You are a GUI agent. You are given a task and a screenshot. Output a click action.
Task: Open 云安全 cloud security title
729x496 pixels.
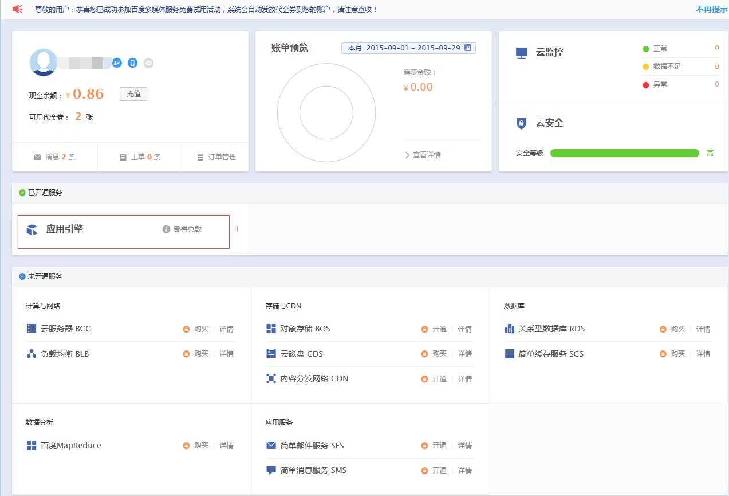tap(550, 123)
